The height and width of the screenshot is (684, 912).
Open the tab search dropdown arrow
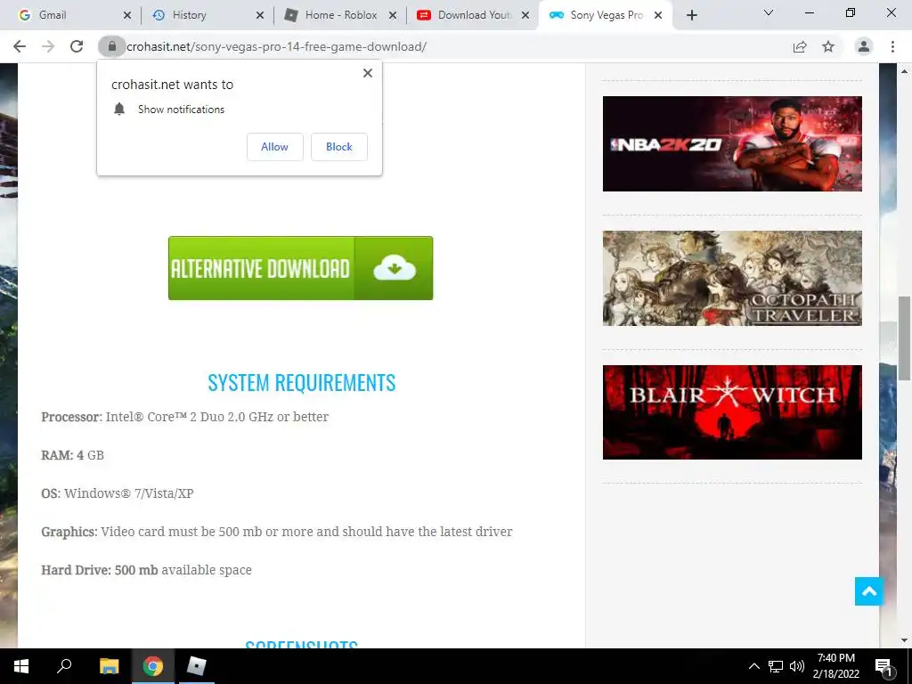[769, 12]
